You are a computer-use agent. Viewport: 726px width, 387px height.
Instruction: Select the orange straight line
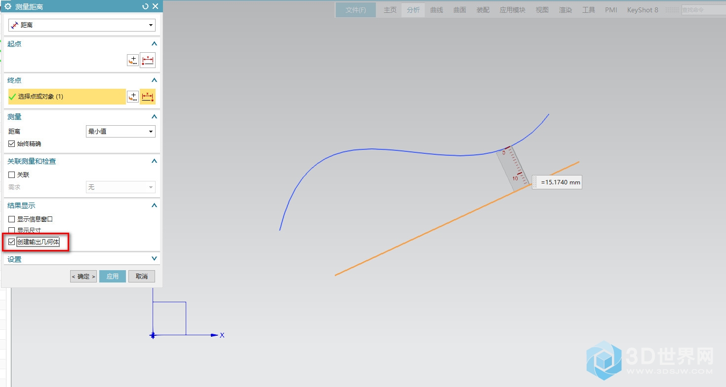457,218
